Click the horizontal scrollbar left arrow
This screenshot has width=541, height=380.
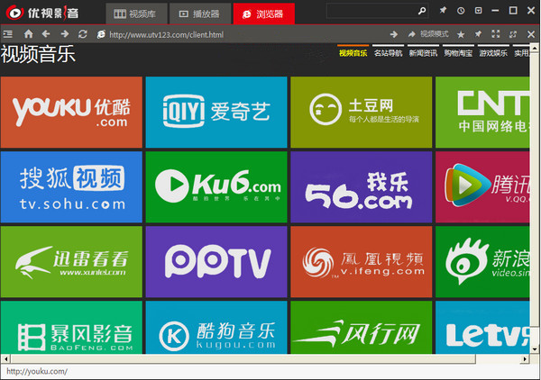tap(5, 359)
